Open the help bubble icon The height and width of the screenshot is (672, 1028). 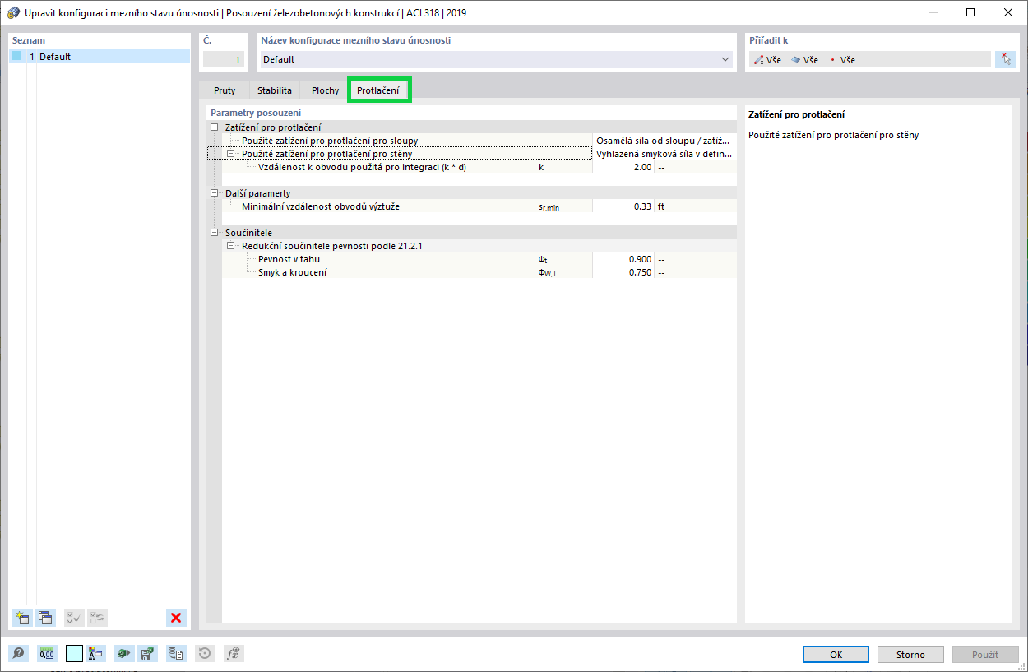pyautogui.click(x=16, y=653)
